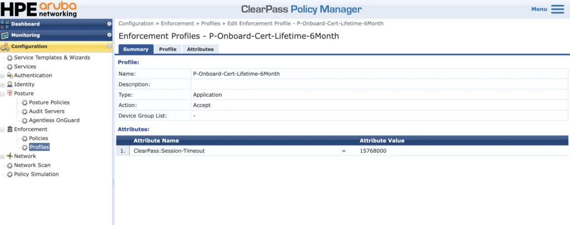The image size is (570, 225).
Task: Click the Profiles gear icon
Action: 24,147
